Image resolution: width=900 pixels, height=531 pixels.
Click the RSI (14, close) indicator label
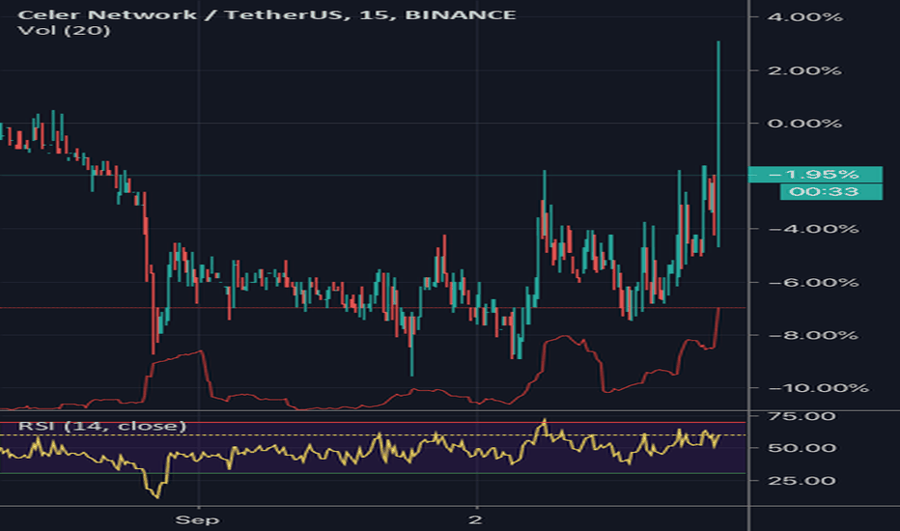coord(102,426)
